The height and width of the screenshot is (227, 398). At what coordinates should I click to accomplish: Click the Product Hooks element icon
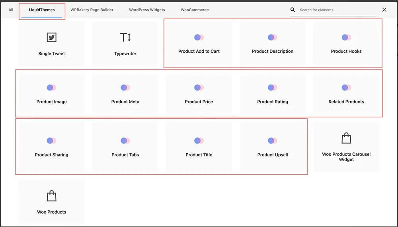pyautogui.click(x=346, y=37)
